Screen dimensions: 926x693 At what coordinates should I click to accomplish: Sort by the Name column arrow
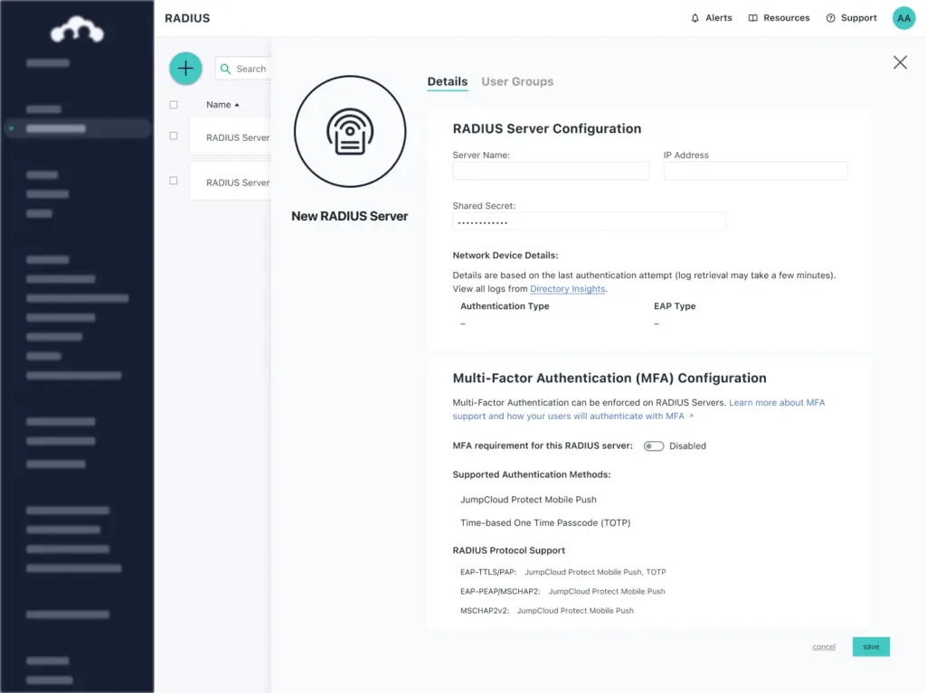click(237, 105)
